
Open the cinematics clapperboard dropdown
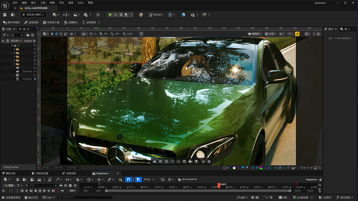[x=76, y=15]
